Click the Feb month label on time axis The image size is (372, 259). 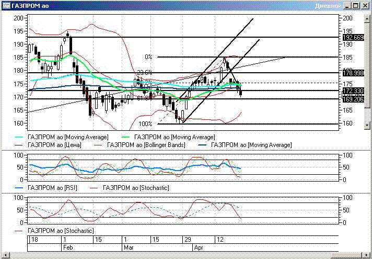click(68, 247)
